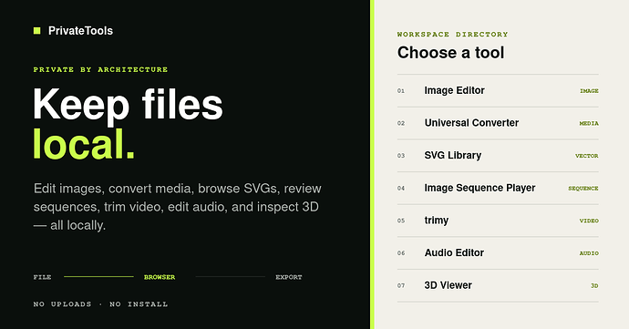Image resolution: width=629 pixels, height=329 pixels.
Task: Open the Image Editor tool
Action: point(498,90)
